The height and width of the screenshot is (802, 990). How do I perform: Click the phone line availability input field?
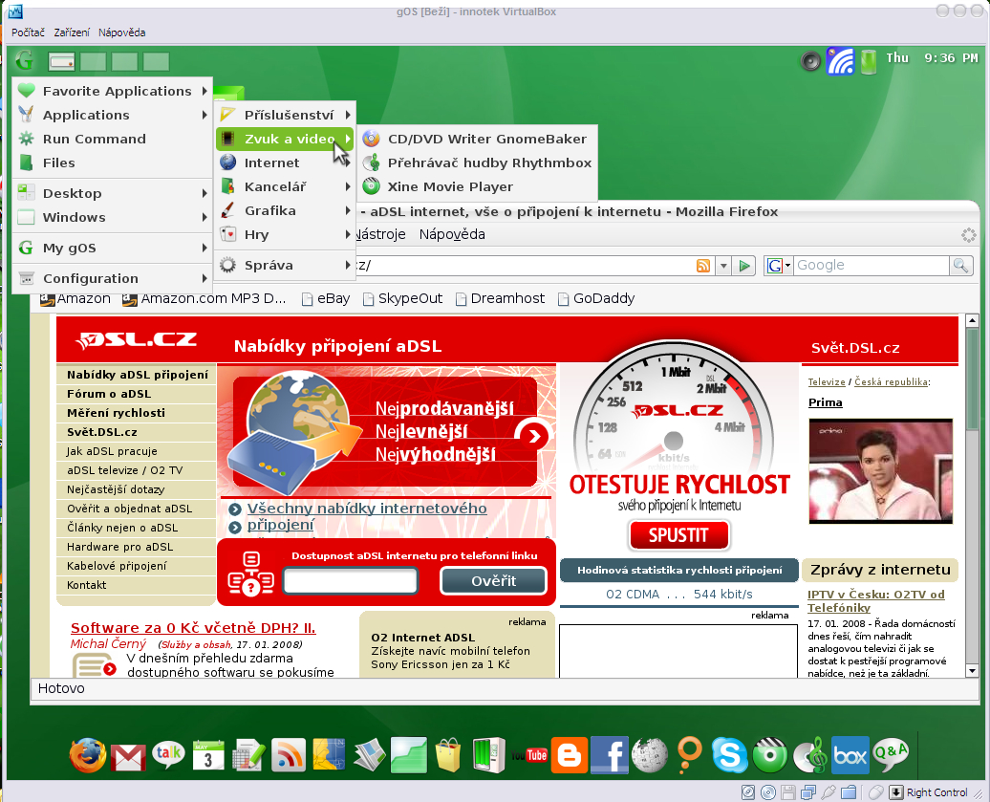click(x=351, y=581)
